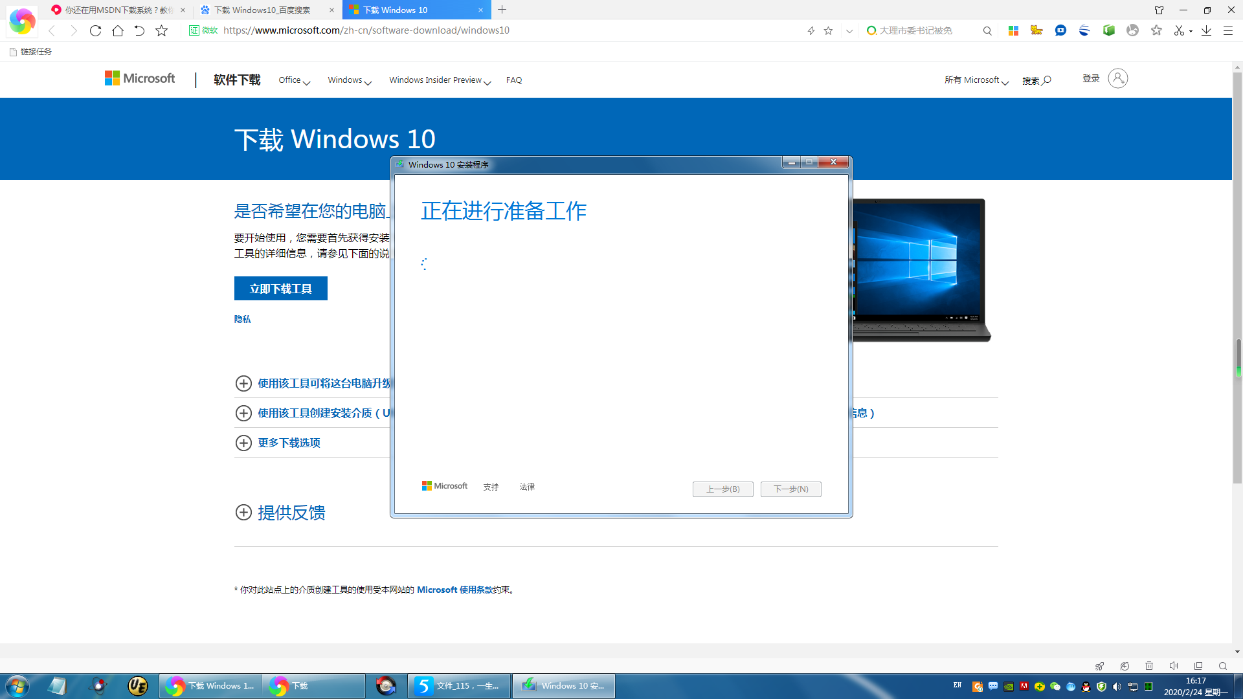Open Microsoft 使用条款 link

(x=454, y=590)
